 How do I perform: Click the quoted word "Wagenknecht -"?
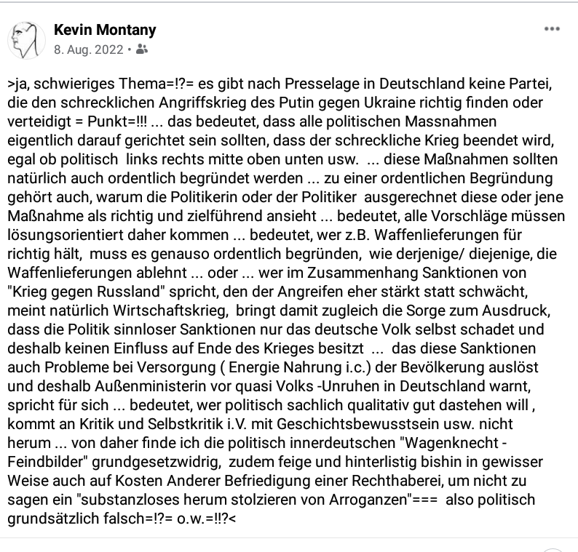click(454, 443)
